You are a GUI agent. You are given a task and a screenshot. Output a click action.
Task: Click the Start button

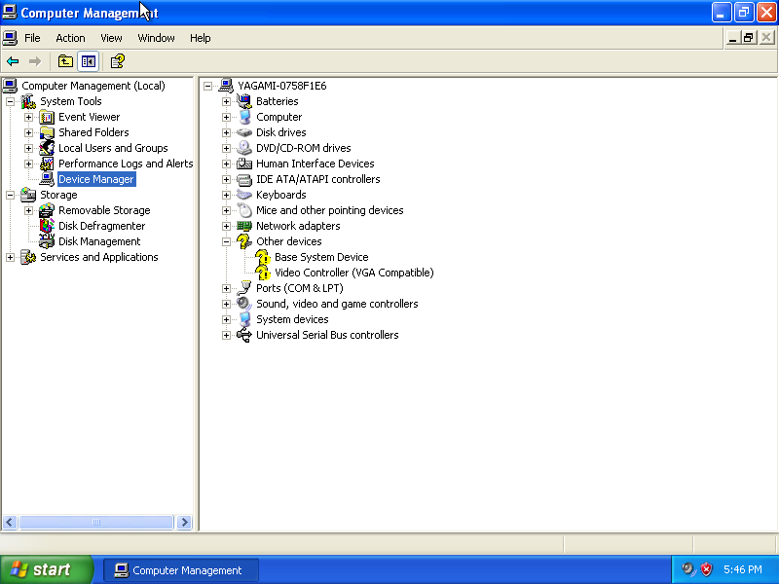(47, 569)
